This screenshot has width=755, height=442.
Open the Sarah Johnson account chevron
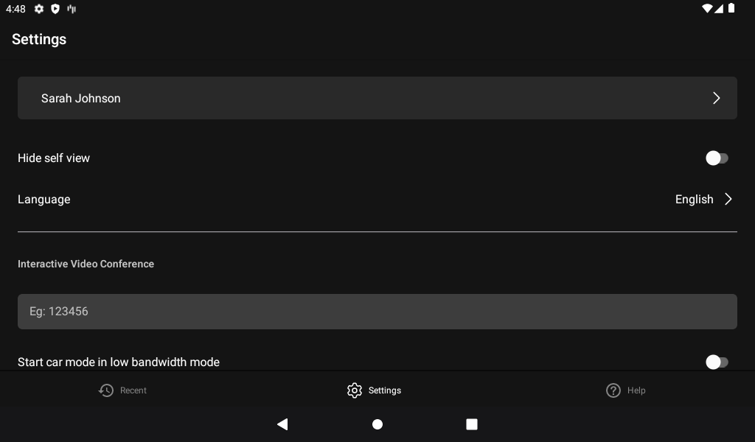[716, 98]
